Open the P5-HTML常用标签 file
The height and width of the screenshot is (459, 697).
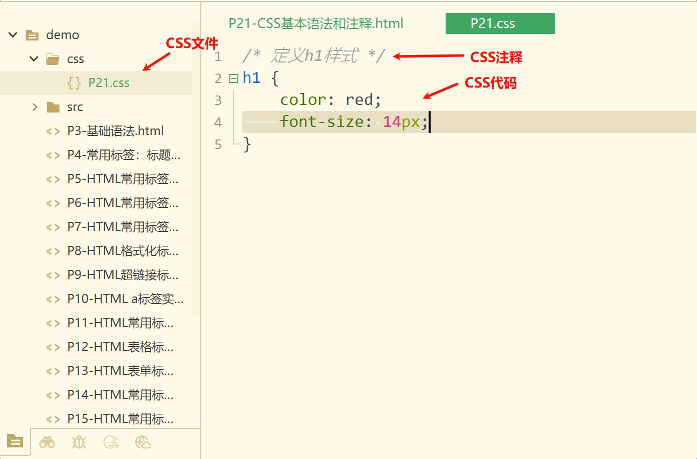tap(123, 179)
